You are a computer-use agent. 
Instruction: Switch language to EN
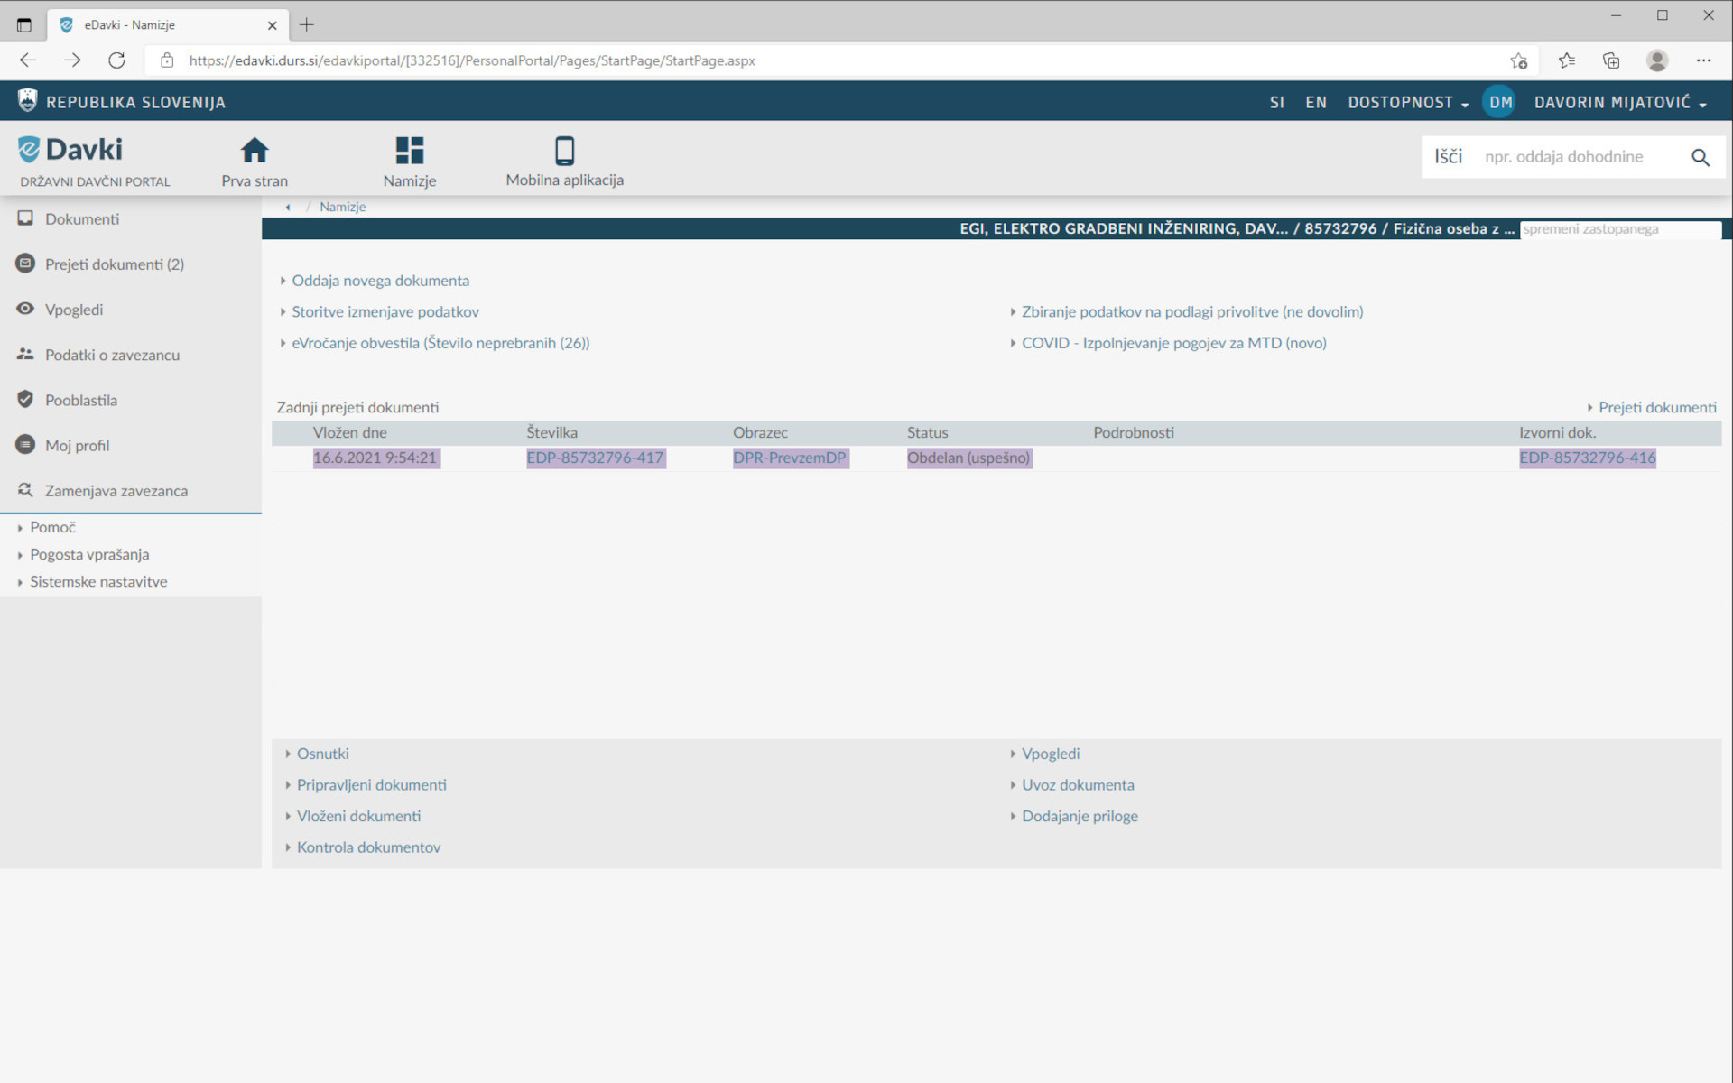click(x=1315, y=103)
